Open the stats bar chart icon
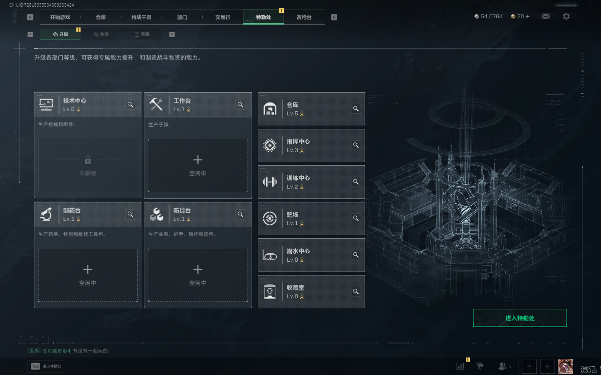 pyautogui.click(x=460, y=366)
